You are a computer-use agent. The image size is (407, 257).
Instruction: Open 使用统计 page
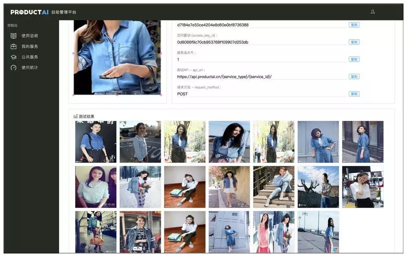click(30, 68)
